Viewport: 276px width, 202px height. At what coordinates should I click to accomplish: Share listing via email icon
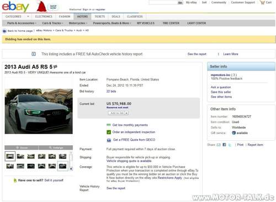[219, 145]
